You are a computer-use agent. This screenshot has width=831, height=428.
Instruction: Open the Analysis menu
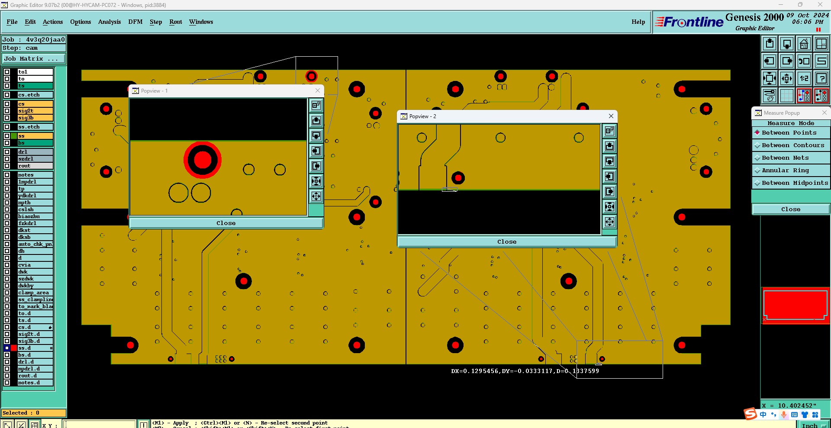(110, 22)
